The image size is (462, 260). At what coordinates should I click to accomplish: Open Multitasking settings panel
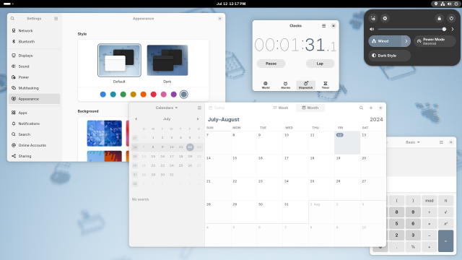[34, 88]
